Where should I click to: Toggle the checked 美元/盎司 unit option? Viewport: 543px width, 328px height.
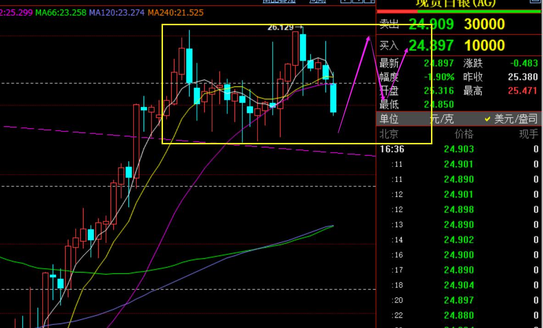(x=511, y=119)
